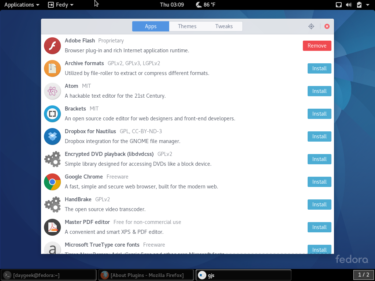Click the target icon in Fedy header
The image size is (375, 281).
[x=311, y=26]
